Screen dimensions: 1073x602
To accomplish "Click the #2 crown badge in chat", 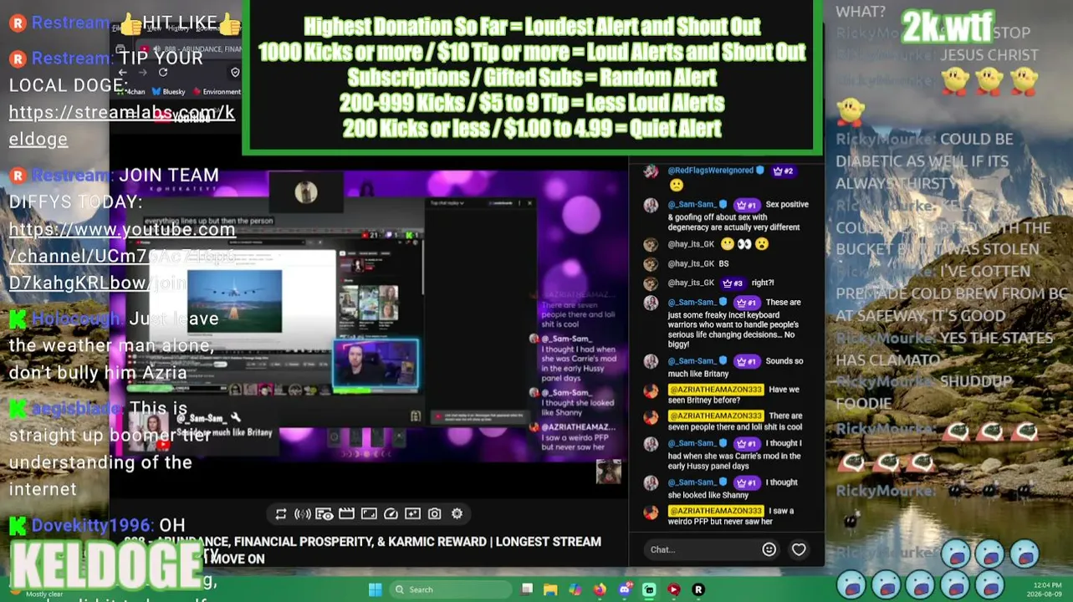I will (783, 171).
